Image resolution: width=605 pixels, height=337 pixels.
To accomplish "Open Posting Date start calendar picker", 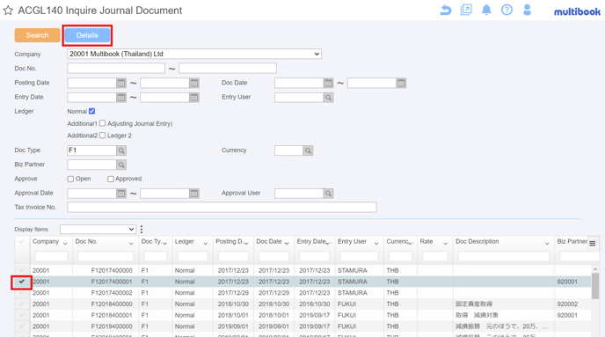I will pos(121,83).
